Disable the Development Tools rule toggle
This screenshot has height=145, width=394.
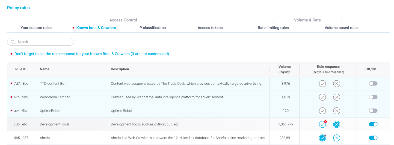[x=373, y=124]
